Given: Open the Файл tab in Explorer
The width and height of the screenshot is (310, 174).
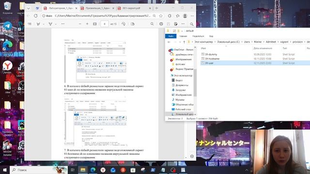Looking at the screenshot, I should pyautogui.click(x=170, y=36).
